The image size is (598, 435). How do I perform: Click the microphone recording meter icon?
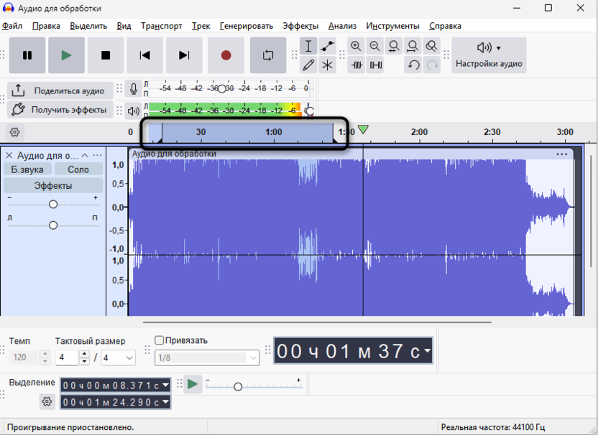pos(134,89)
